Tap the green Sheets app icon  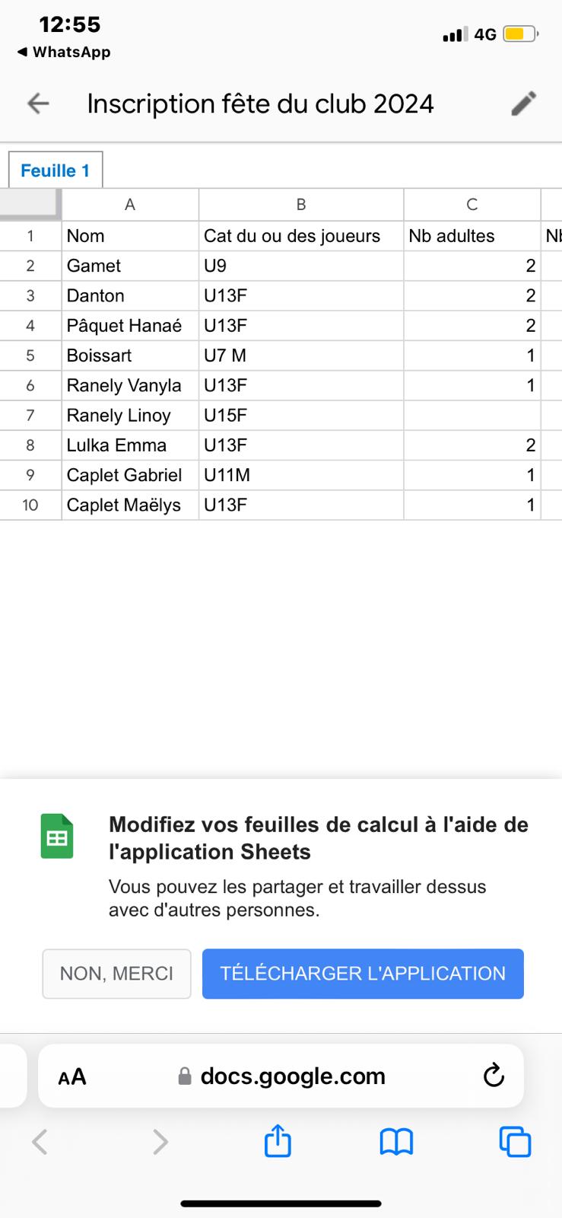pos(57,837)
